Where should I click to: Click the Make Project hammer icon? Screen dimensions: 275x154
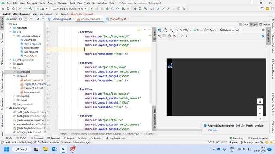pos(31,9)
